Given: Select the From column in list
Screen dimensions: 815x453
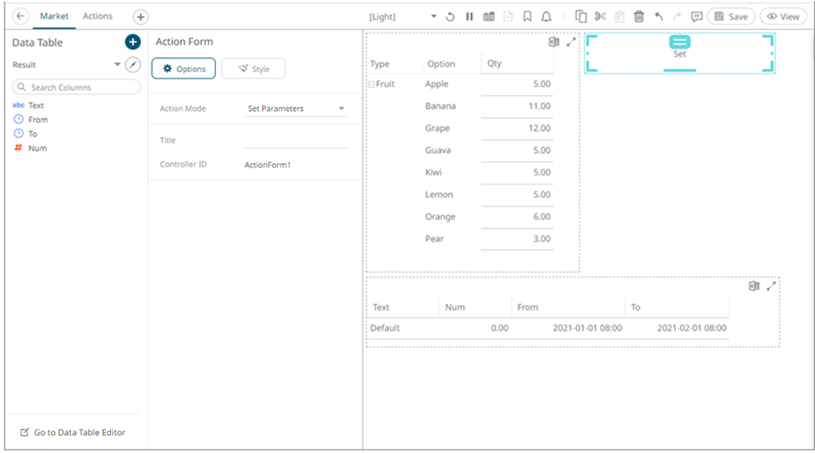Looking at the screenshot, I should [x=38, y=120].
